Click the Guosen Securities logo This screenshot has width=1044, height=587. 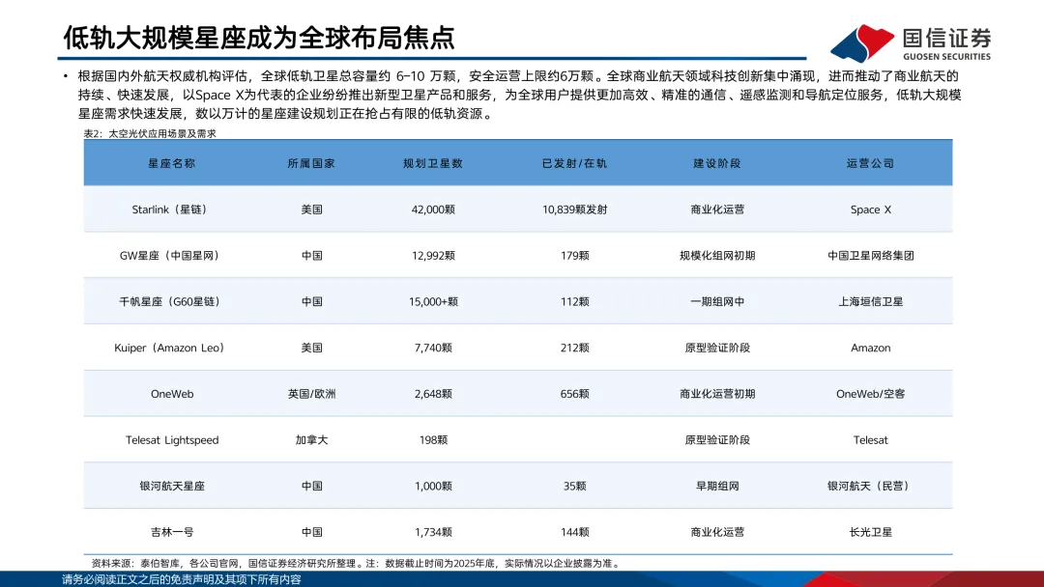click(911, 43)
